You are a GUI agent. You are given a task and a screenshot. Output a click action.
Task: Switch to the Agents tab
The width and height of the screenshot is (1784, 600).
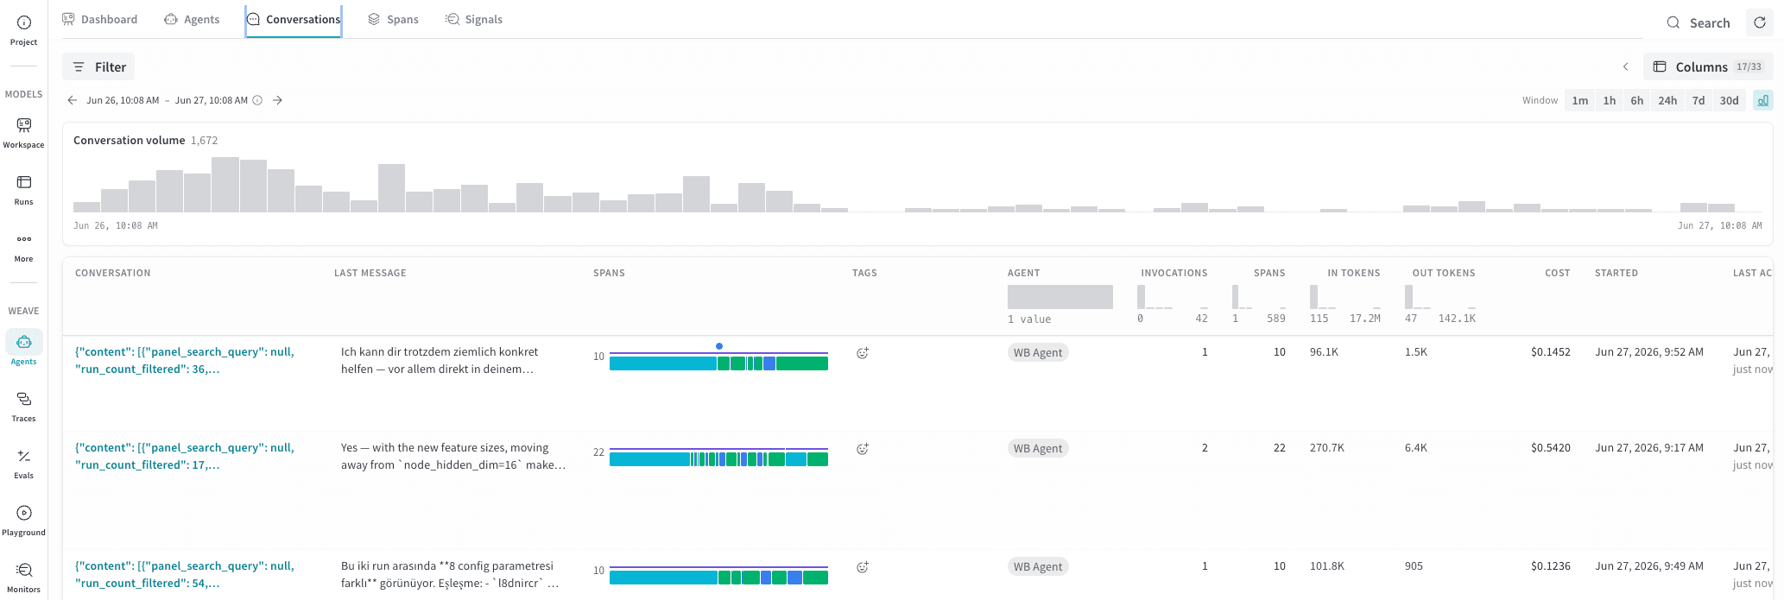coord(192,19)
